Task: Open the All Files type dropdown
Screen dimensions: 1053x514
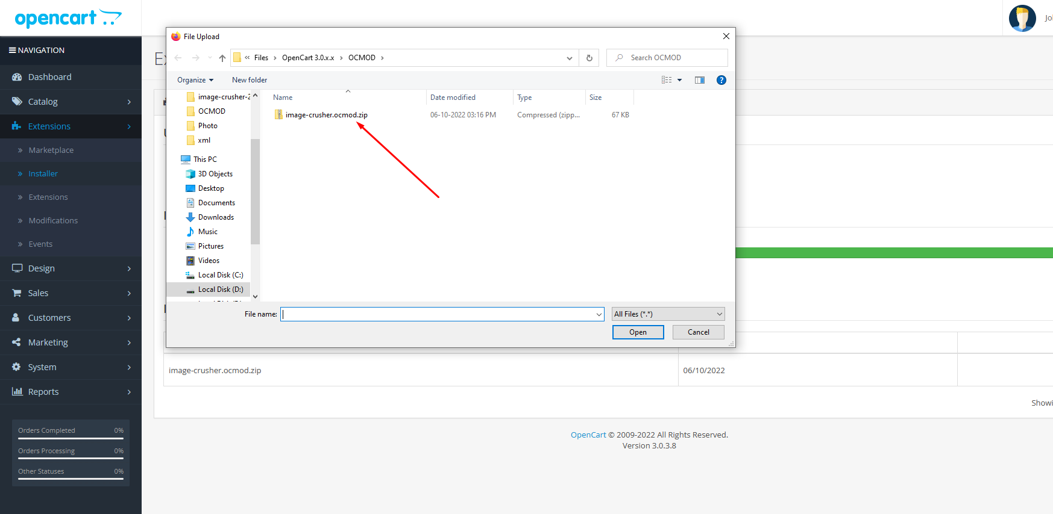Action: click(668, 314)
